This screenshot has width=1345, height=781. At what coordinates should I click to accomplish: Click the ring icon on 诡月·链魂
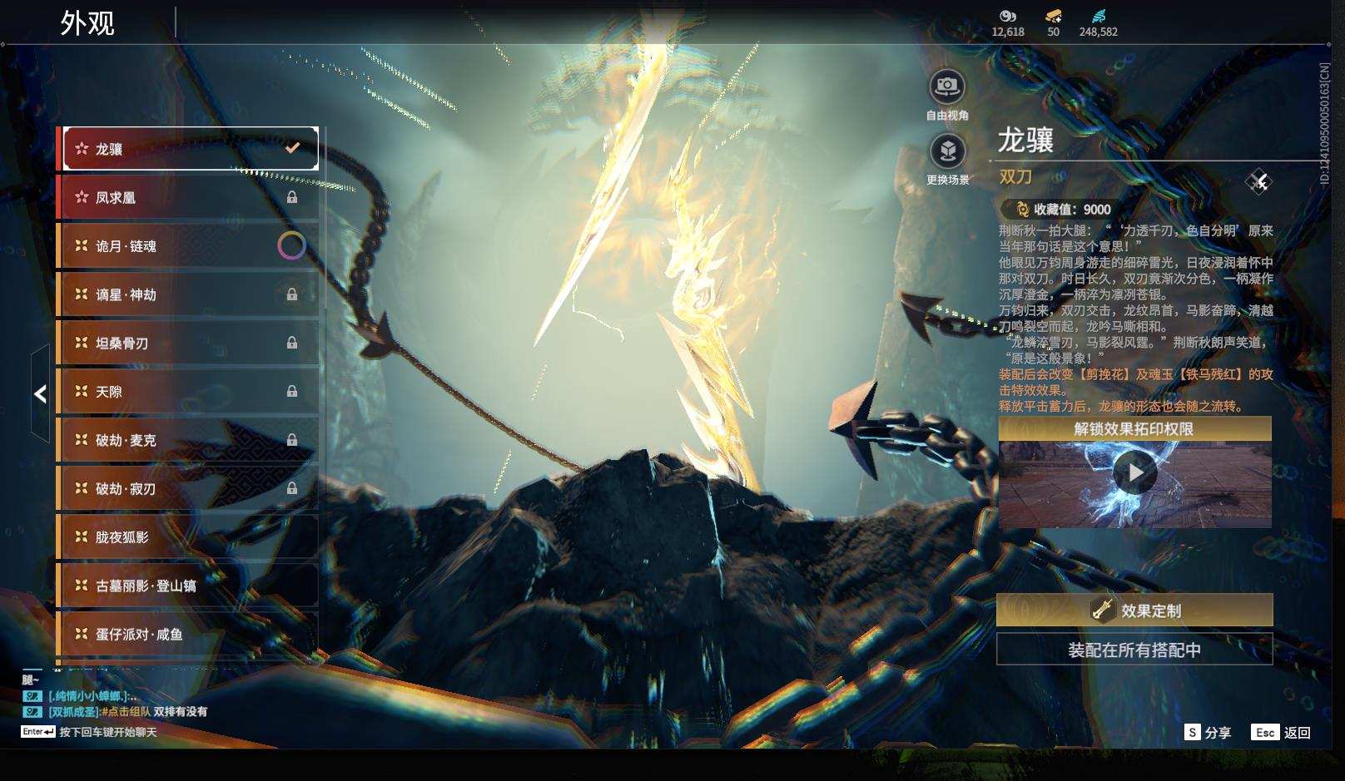291,245
